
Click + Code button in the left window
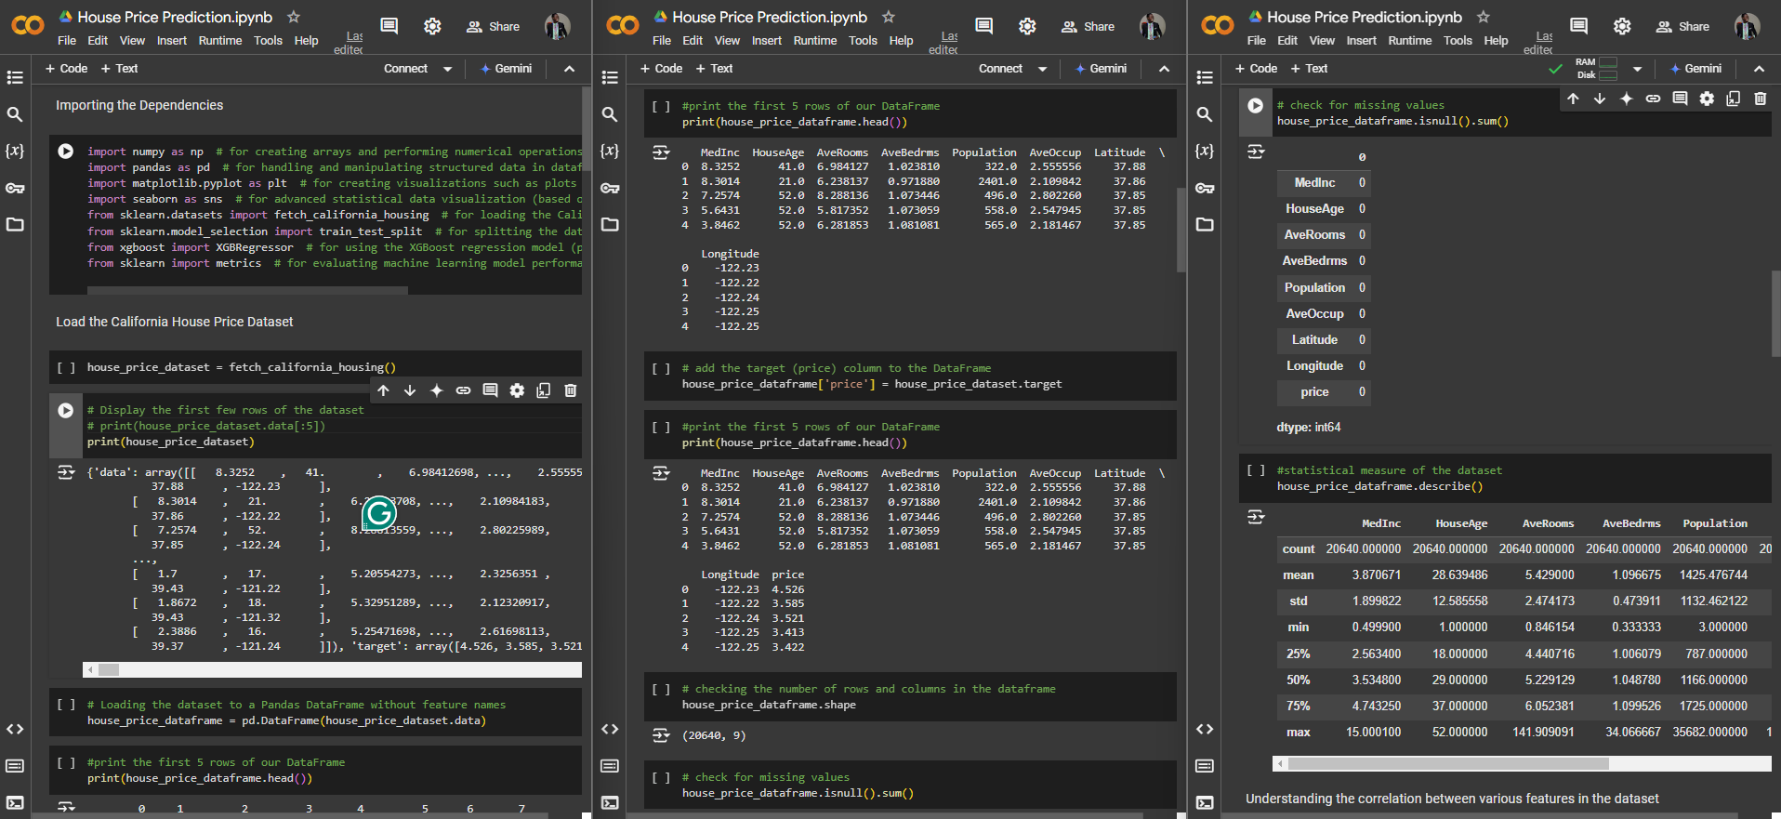67,69
